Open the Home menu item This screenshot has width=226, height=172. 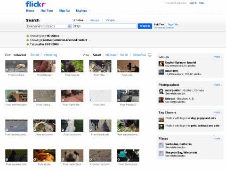point(30,11)
